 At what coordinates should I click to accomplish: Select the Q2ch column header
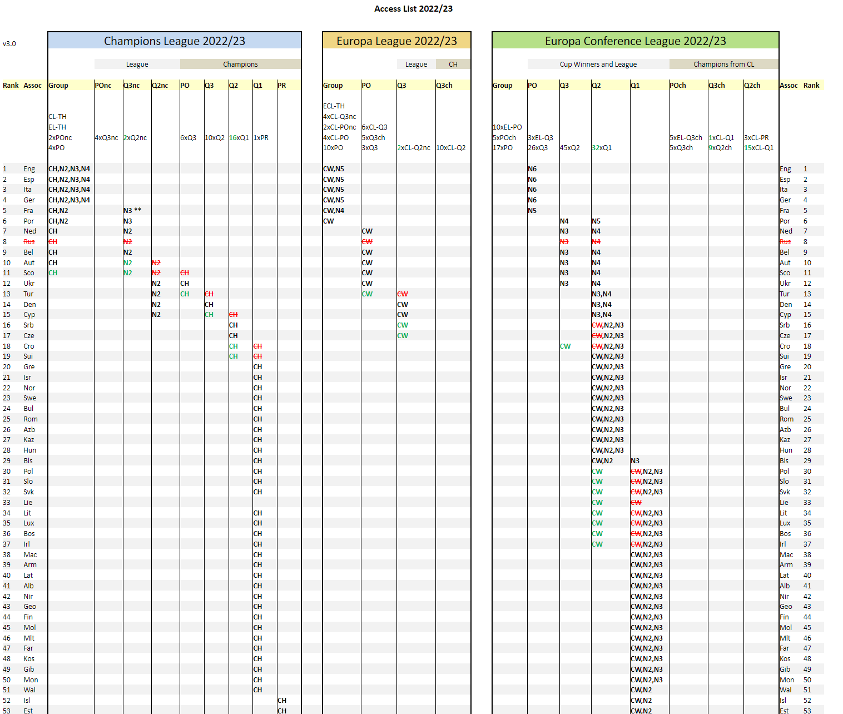(x=752, y=86)
